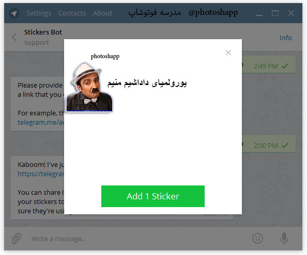Viewport: 307px width, 255px height.
Task: Click the Telegram paper plane logo
Action: point(14,13)
